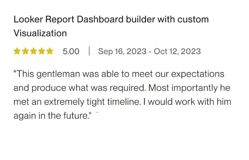Select the third yellow rating star

point(33,52)
